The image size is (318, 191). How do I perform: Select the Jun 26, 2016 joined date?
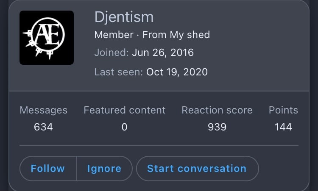click(x=163, y=53)
